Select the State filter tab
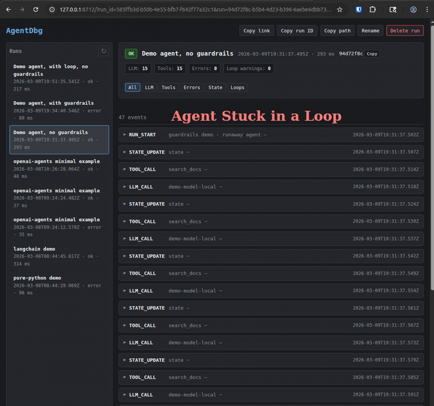Viewport: 434px width, 406px height. click(x=216, y=87)
